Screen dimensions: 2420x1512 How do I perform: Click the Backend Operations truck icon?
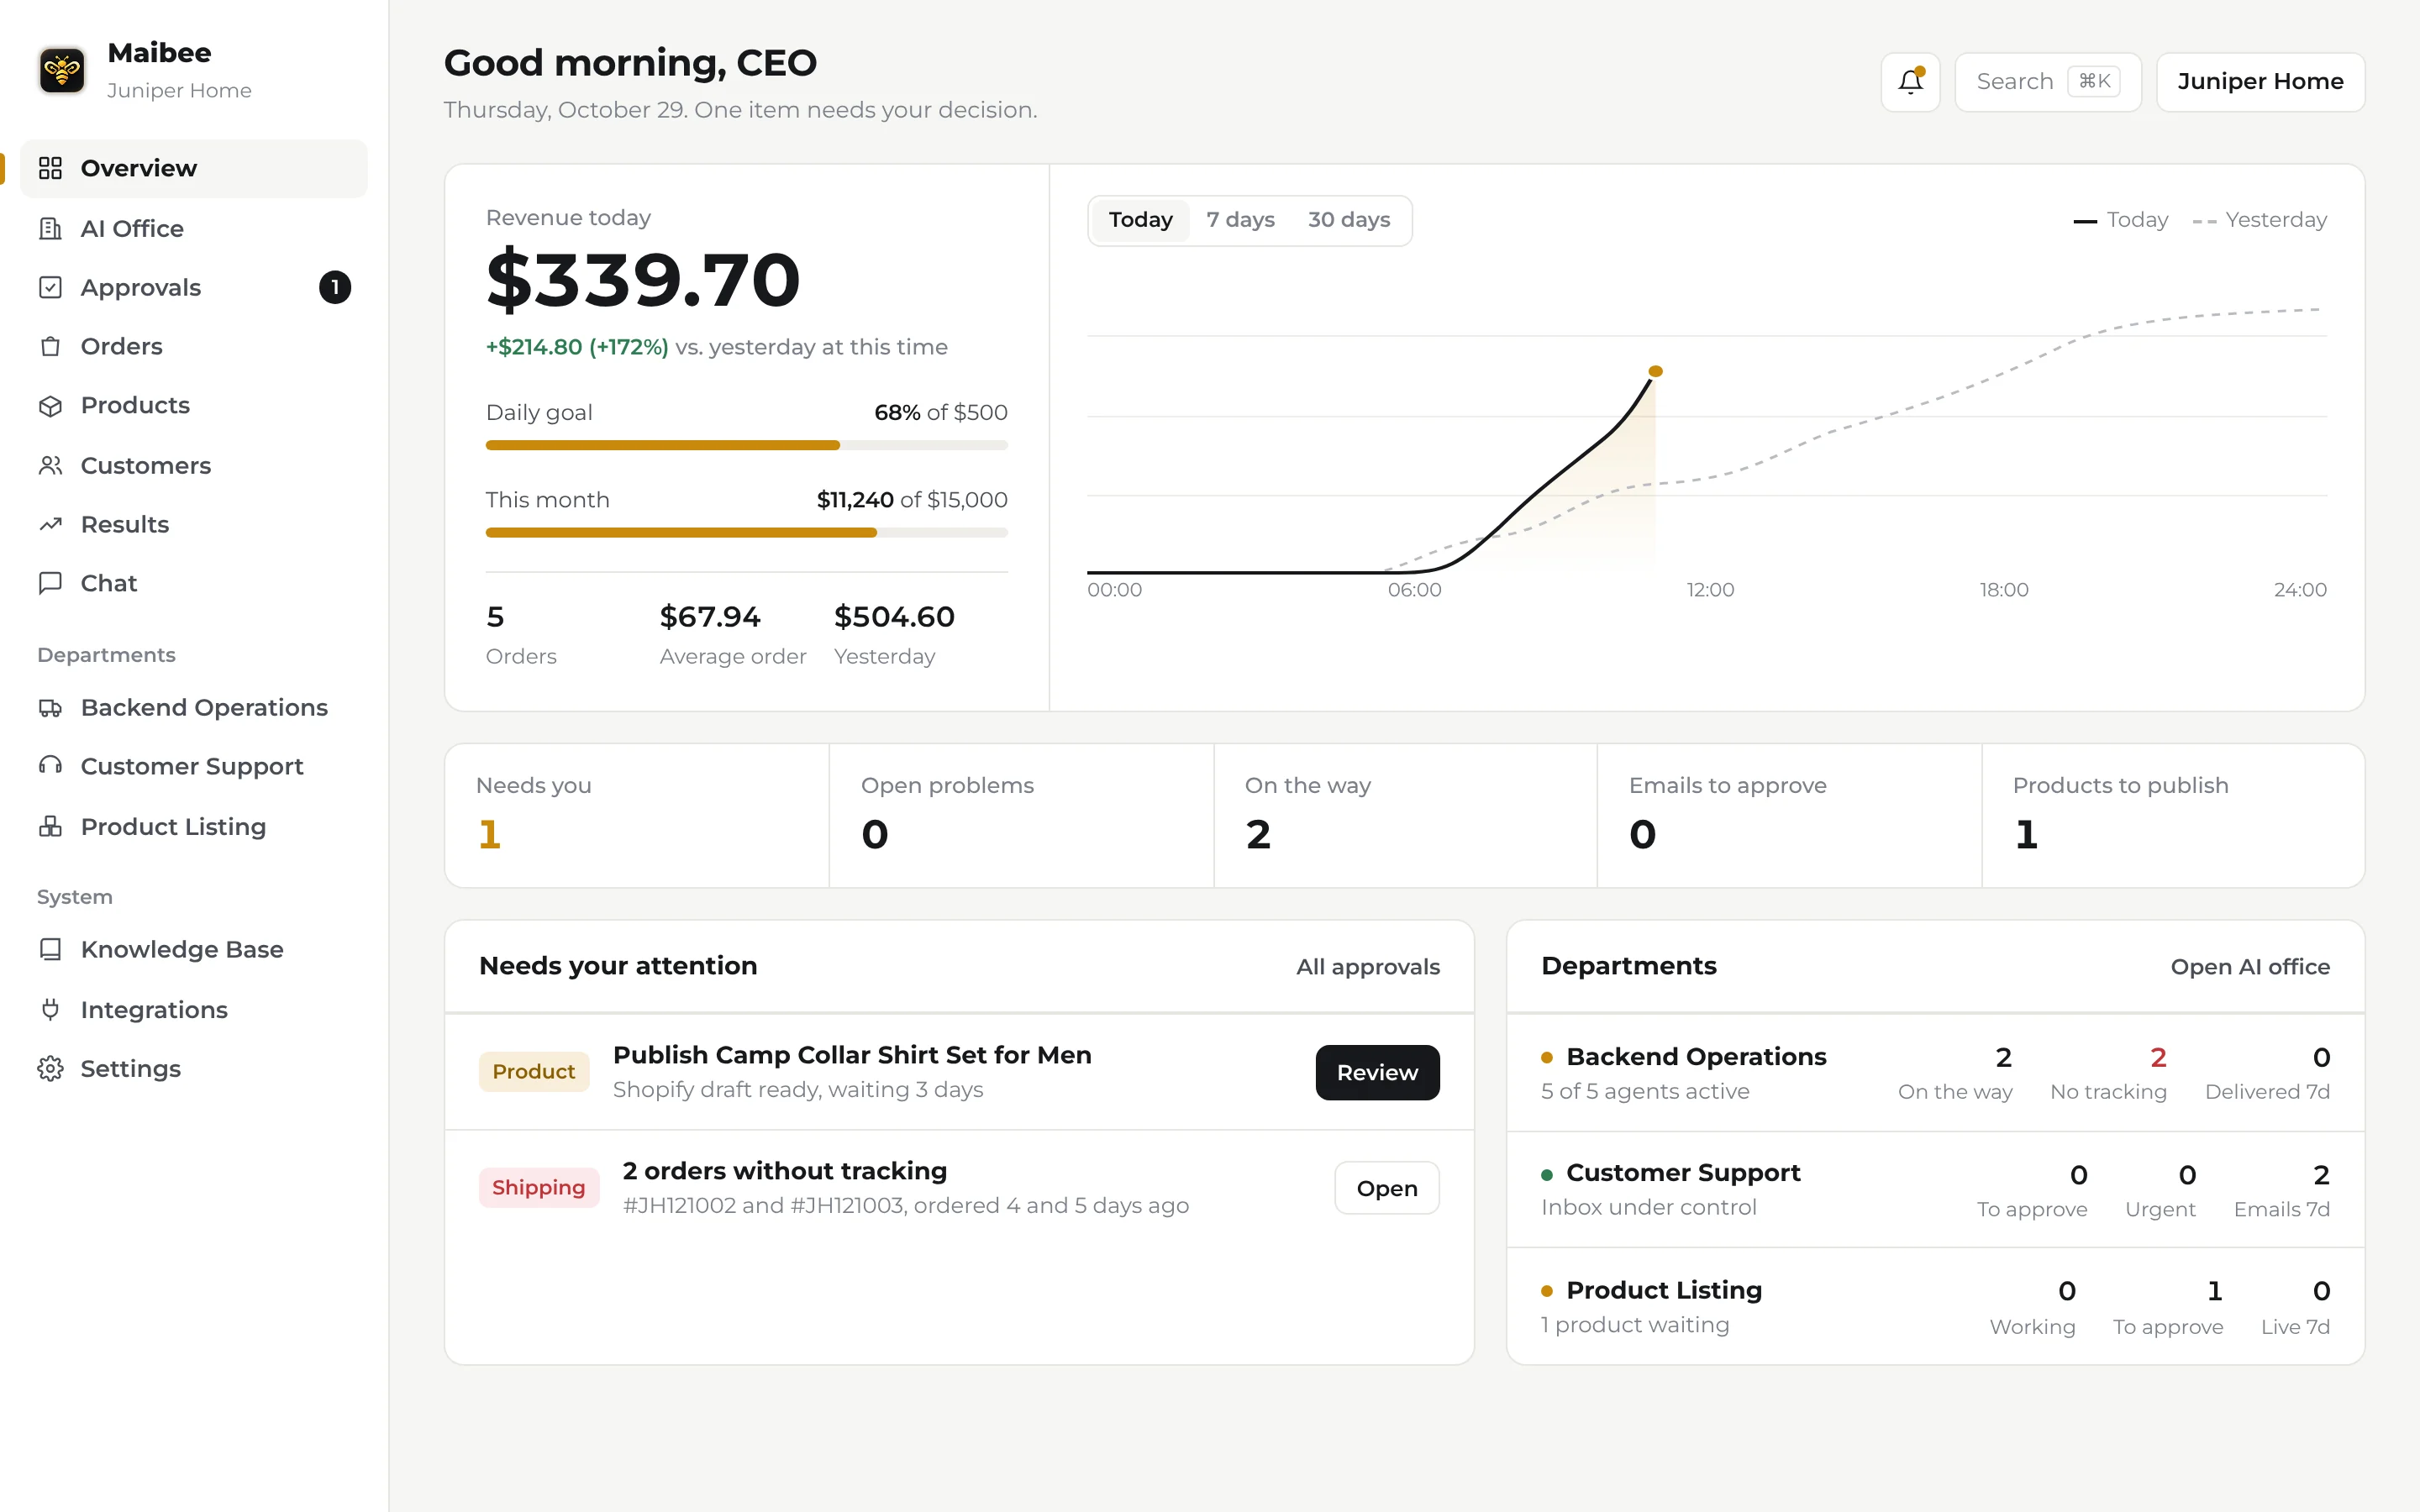coord(50,707)
